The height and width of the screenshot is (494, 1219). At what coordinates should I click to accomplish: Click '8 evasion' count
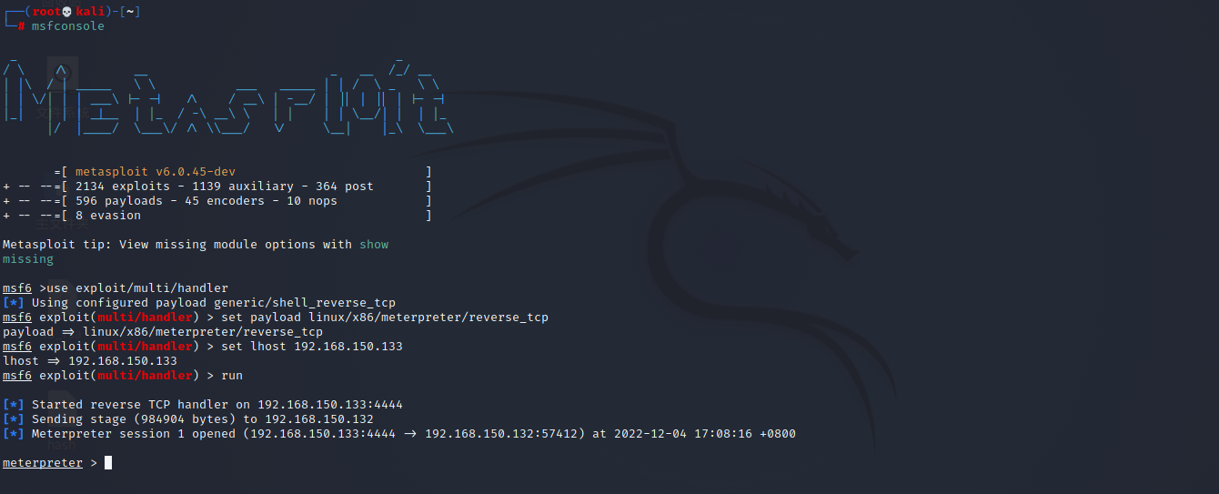(x=108, y=216)
